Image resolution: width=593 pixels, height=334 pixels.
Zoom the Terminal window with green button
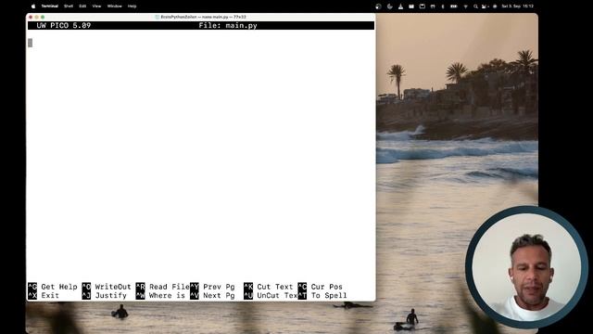(43, 17)
